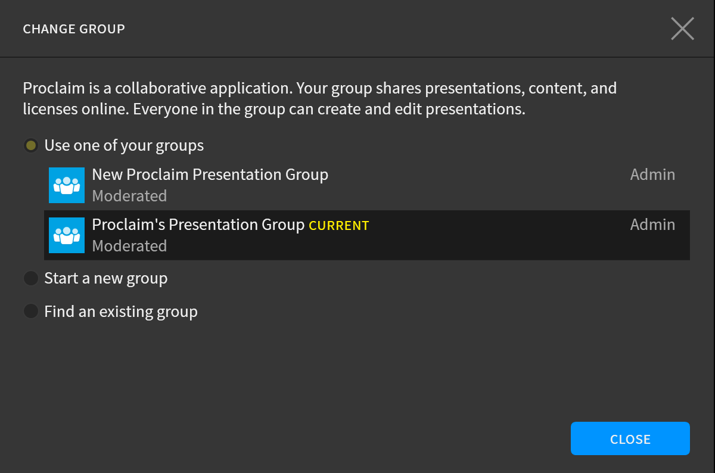Click the 'Proclaim is a collaborative application' description
The height and width of the screenshot is (473, 715).
point(319,99)
